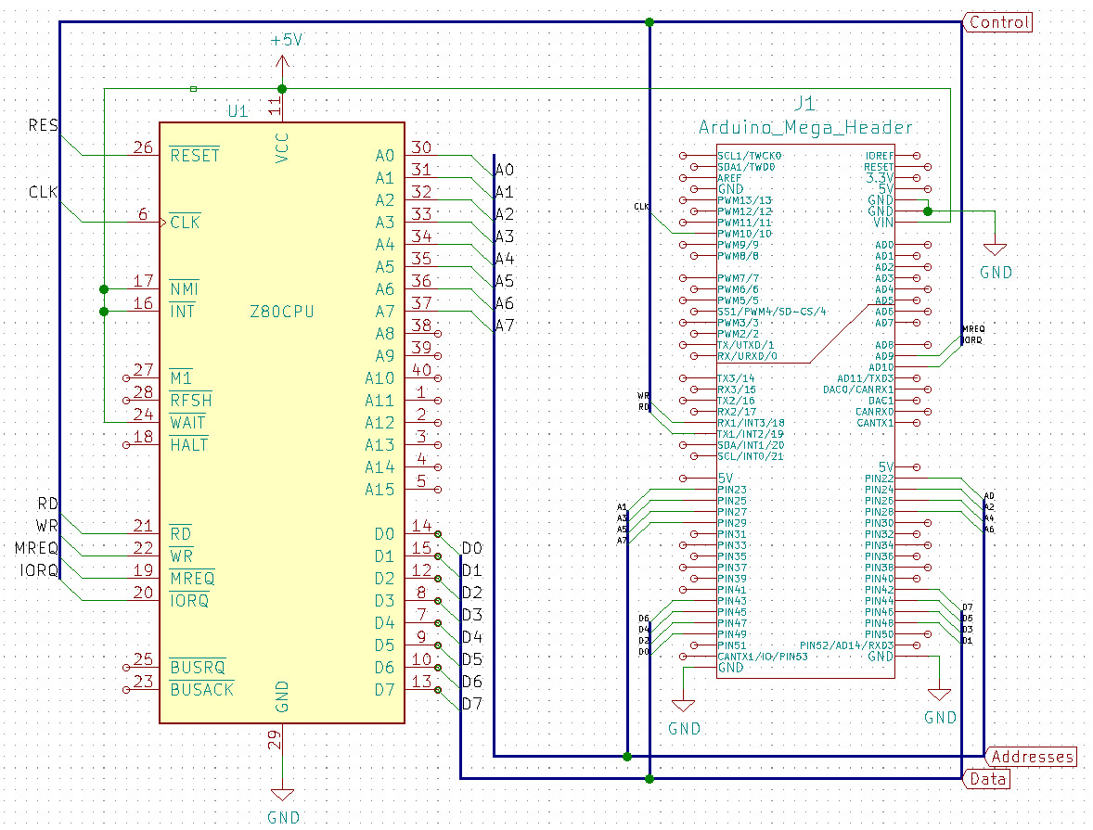Select the Data bus label
Viewport: 1093px width, 830px height.
tap(987, 778)
